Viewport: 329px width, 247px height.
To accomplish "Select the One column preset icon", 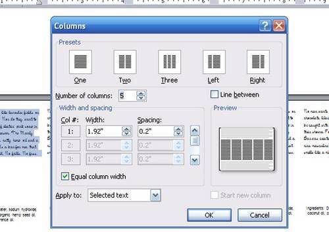I will click(x=80, y=62).
